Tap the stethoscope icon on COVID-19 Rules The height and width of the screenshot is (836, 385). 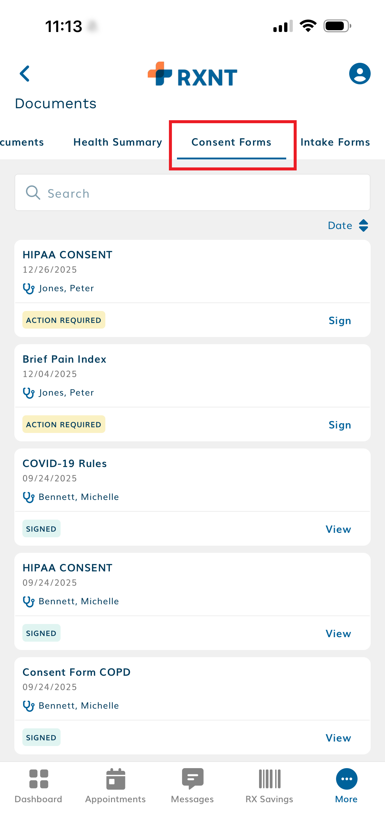tap(29, 497)
